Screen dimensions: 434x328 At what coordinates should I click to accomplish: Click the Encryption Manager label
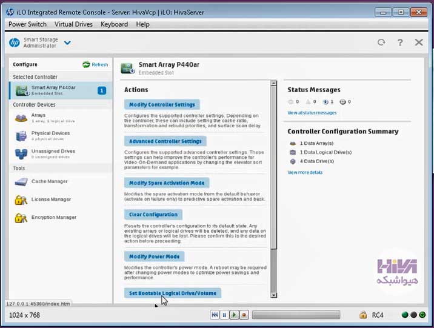pos(54,217)
